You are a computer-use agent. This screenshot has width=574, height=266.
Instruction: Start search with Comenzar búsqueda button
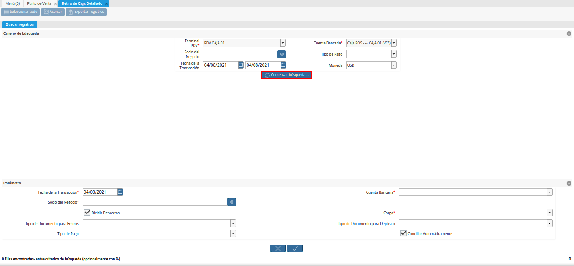(x=287, y=75)
